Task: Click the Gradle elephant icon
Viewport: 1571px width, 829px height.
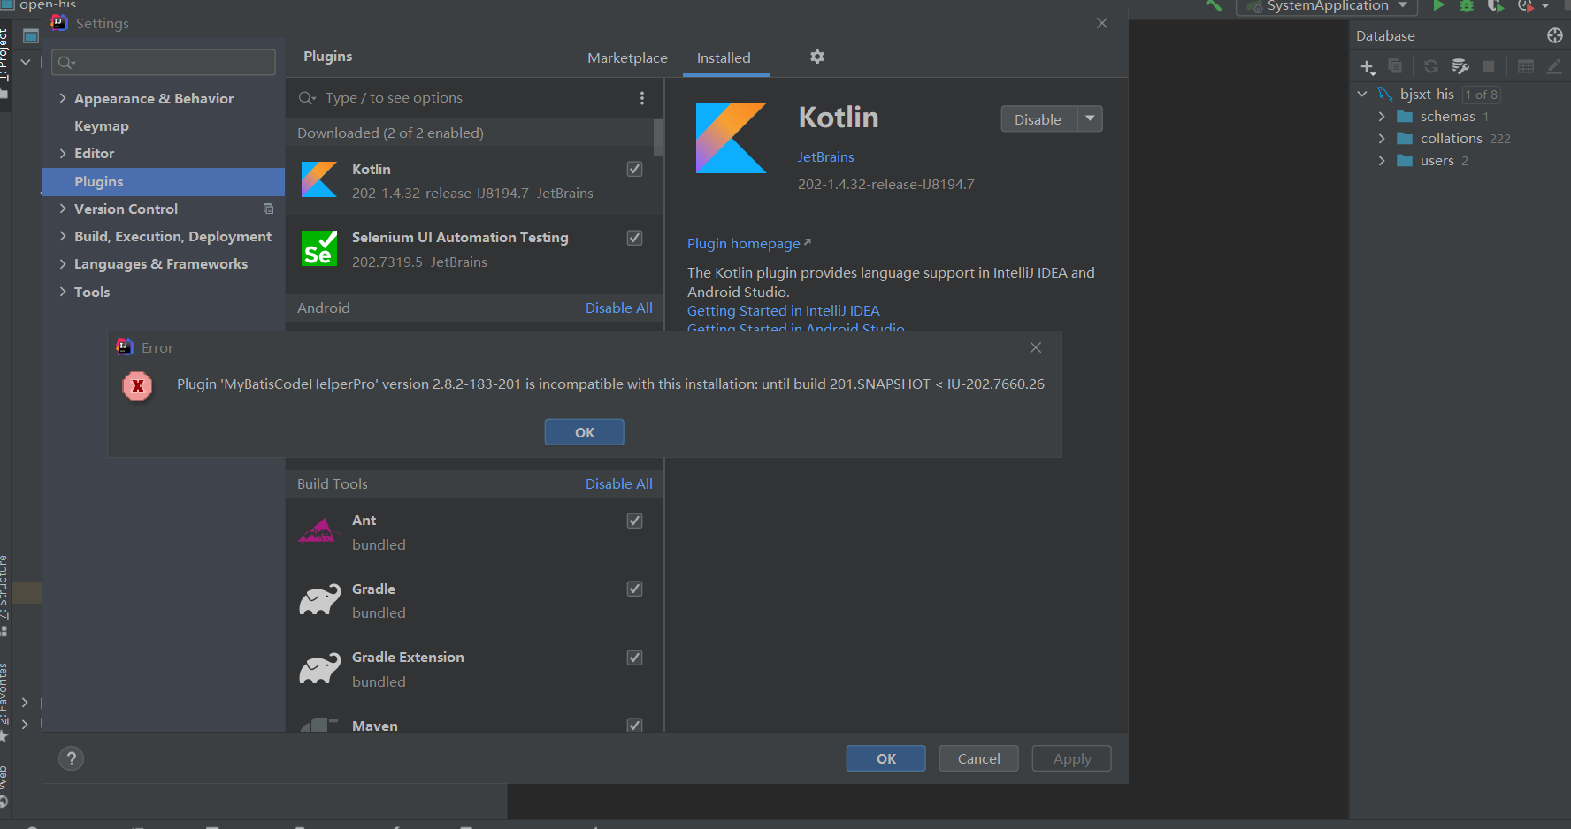Action: [319, 599]
